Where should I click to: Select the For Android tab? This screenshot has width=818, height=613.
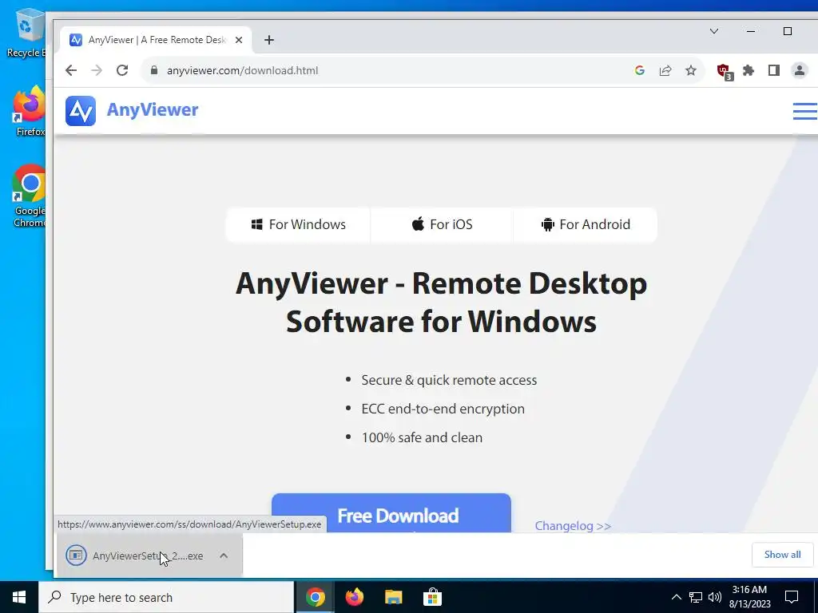click(586, 224)
